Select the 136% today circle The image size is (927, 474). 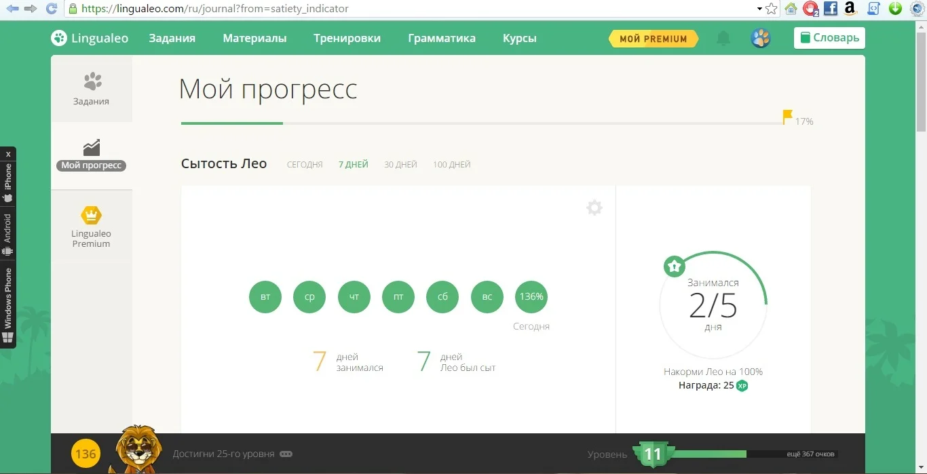(531, 297)
